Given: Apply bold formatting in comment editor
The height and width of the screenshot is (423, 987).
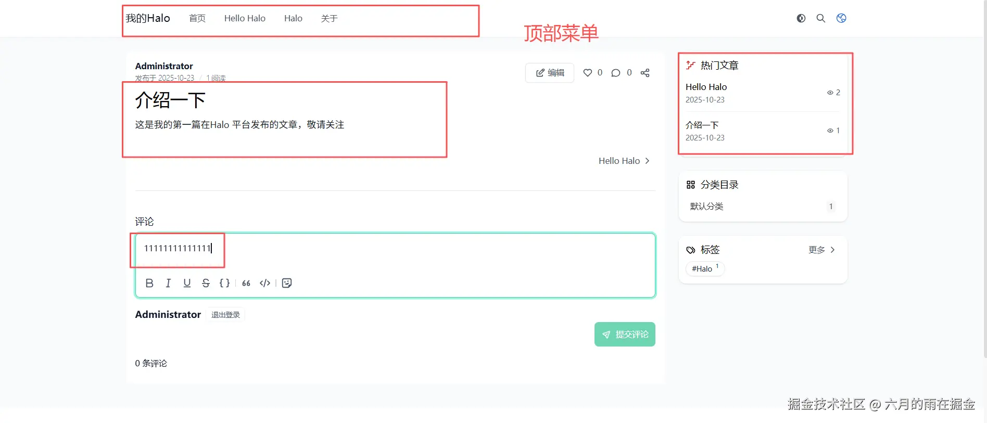Looking at the screenshot, I should tap(149, 283).
